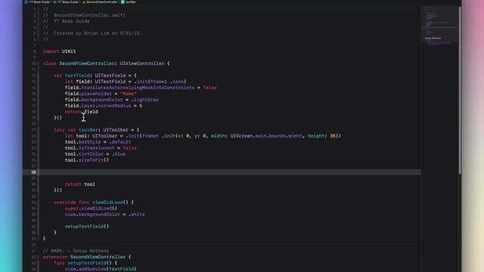Click the property icon before toolBar breadcrumb
This screenshot has width=484, height=272.
(123, 2)
